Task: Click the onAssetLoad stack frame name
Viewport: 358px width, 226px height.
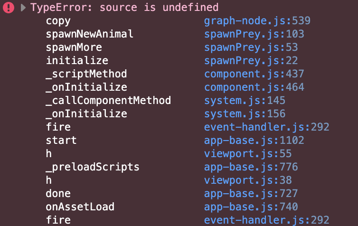Action: [80, 207]
